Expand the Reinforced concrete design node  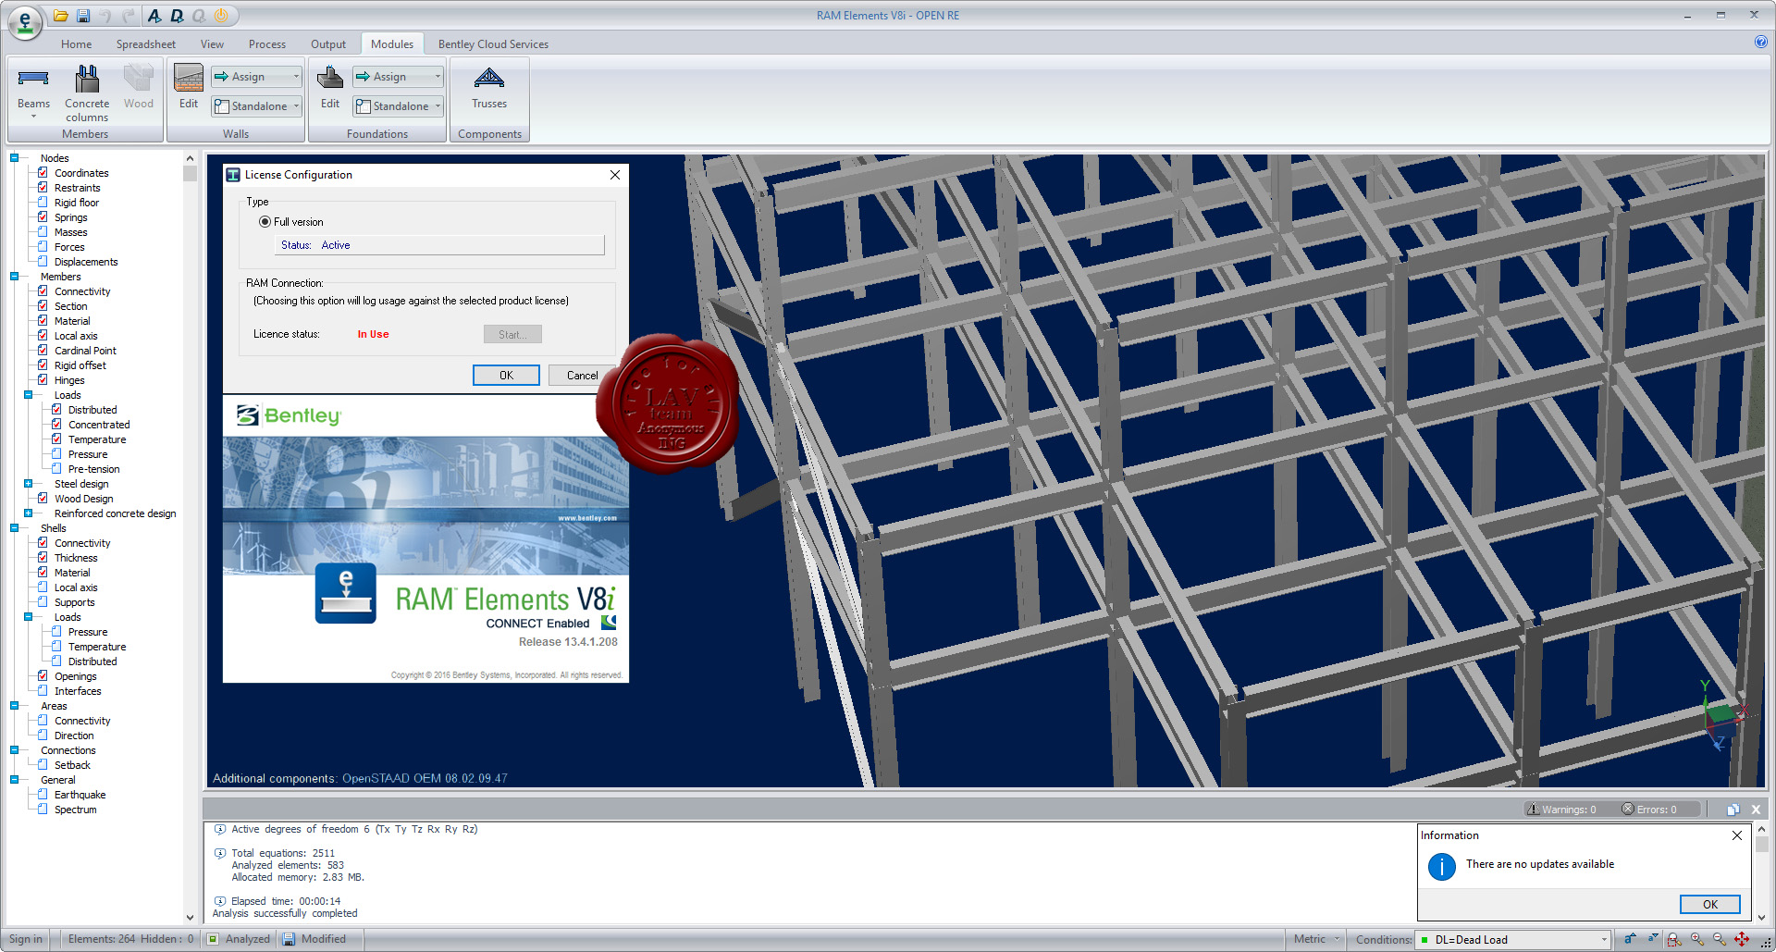28,513
